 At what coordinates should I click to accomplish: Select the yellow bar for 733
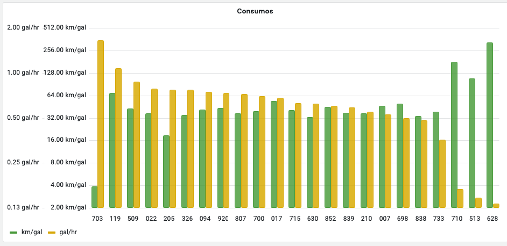(x=442, y=173)
